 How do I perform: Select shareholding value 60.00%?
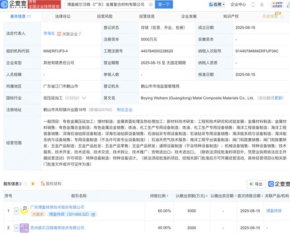pyautogui.click(x=164, y=211)
